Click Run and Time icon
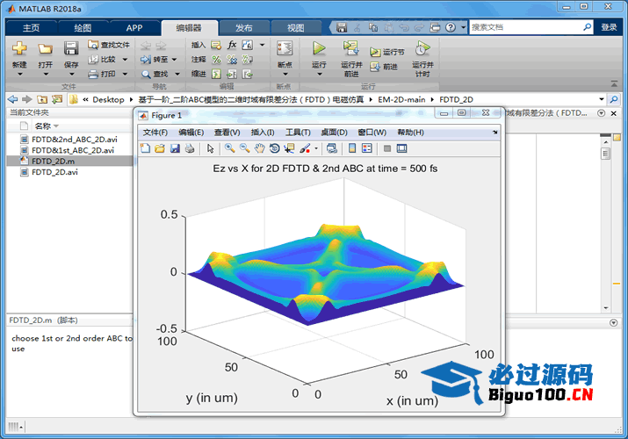 coord(422,48)
